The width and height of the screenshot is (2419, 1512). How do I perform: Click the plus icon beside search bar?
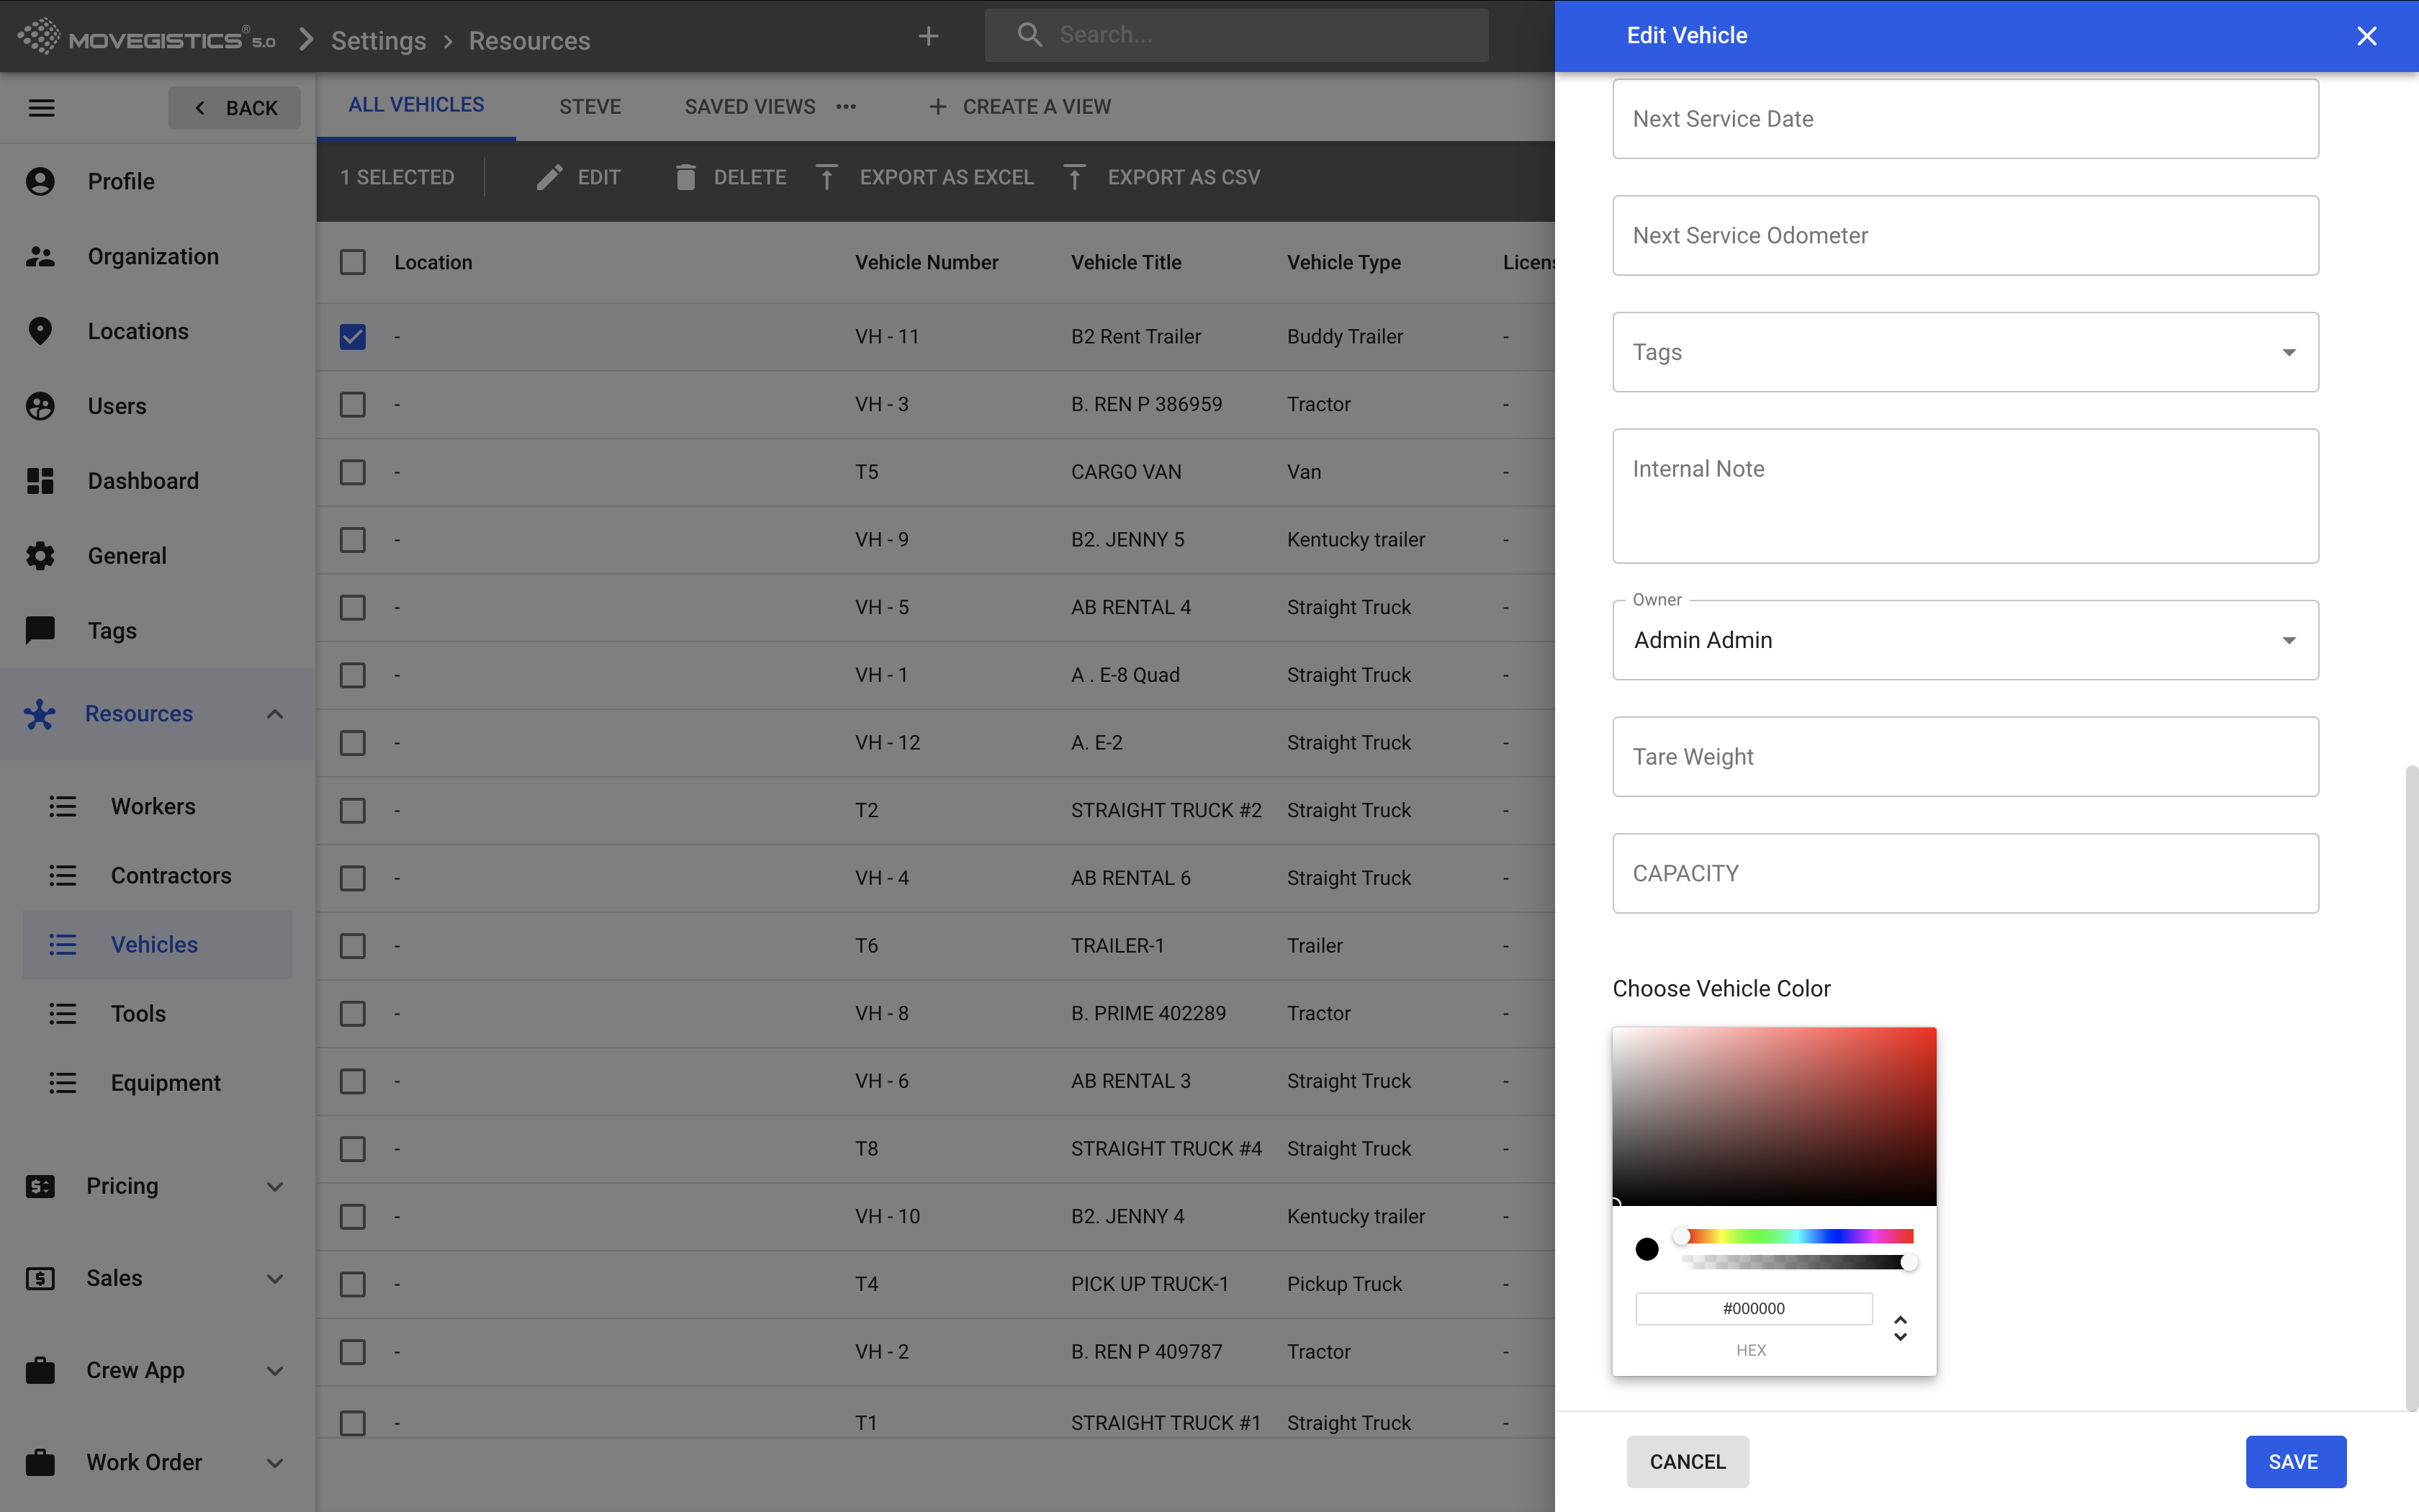(929, 36)
